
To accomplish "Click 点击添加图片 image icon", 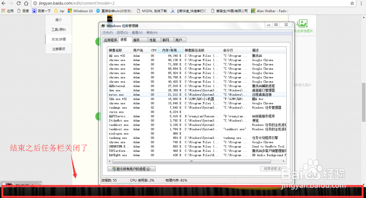I will point(303,26).
